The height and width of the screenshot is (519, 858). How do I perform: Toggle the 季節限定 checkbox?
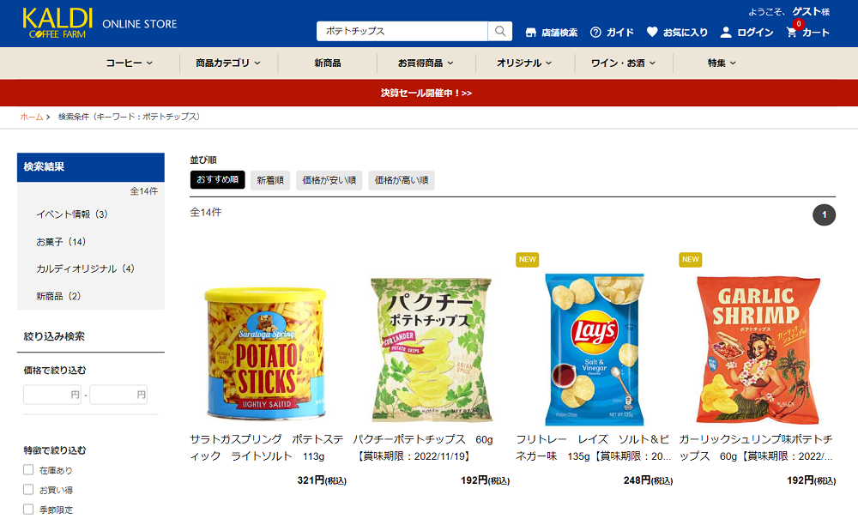coord(28,510)
